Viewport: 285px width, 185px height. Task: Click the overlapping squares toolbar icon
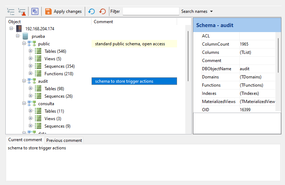pos(35,11)
